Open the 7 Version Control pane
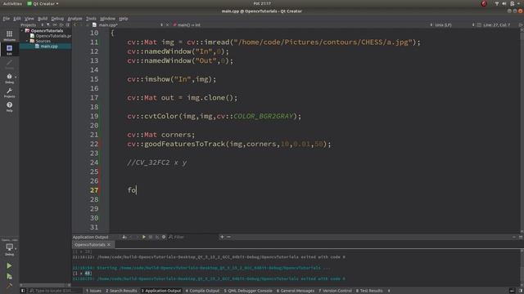Viewport: 524px width, 294px height. [335, 291]
